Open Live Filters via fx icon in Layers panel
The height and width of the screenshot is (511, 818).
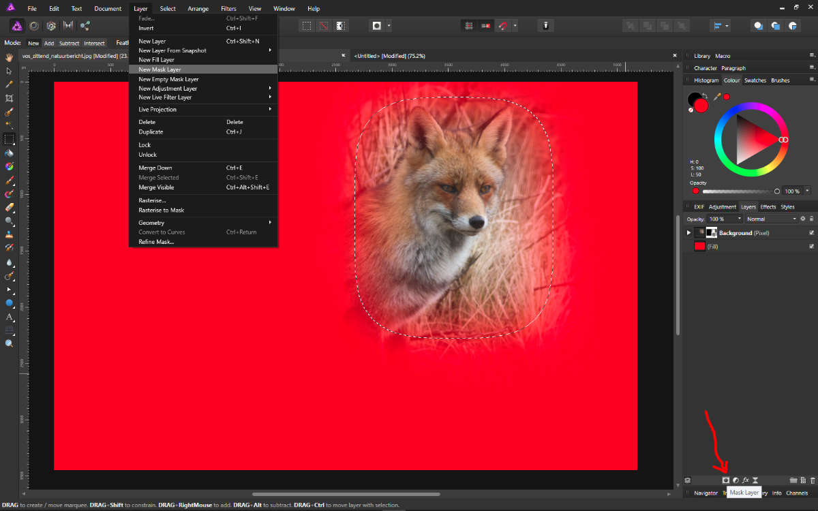[746, 480]
